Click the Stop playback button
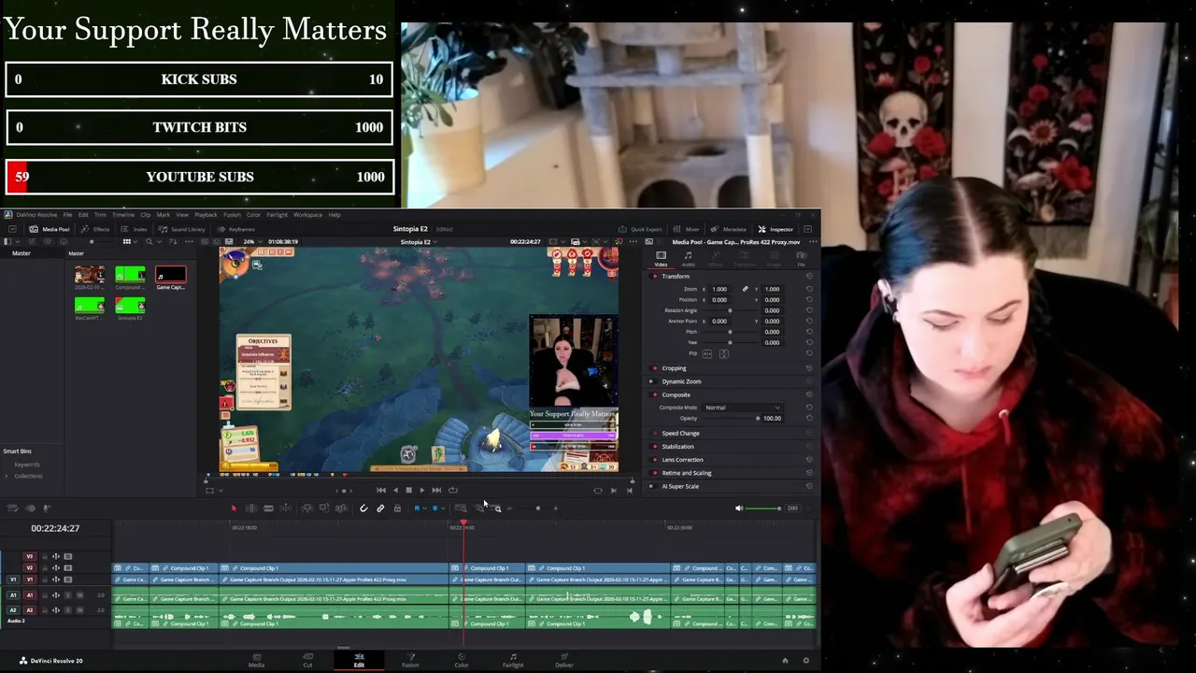Image resolution: width=1196 pixels, height=673 pixels. (x=408, y=490)
